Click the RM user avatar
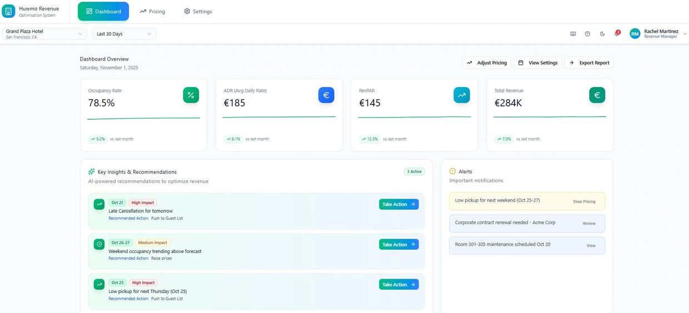Viewport: 689px width, 313px height. pyautogui.click(x=635, y=34)
